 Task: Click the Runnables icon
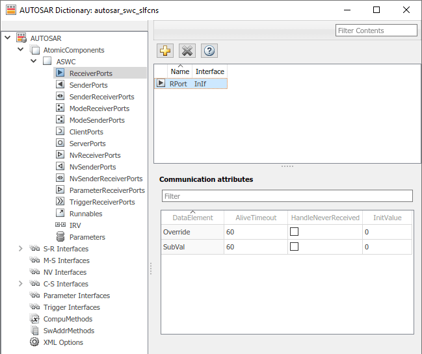60,213
